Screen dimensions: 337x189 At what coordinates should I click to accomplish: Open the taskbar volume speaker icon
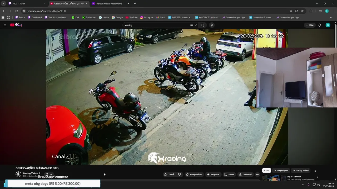318,185
